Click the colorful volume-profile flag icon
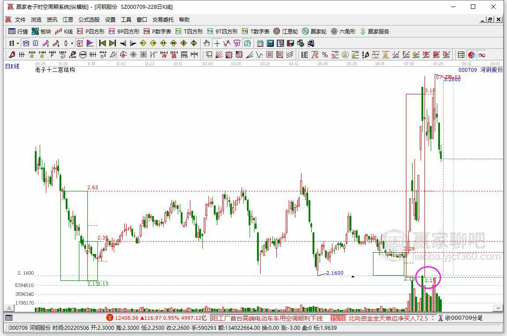Viewport: 507px width, 336px height. 90,43
